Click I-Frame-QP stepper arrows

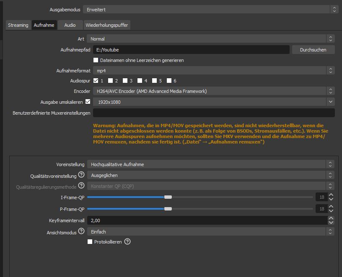pyautogui.click(x=331, y=197)
